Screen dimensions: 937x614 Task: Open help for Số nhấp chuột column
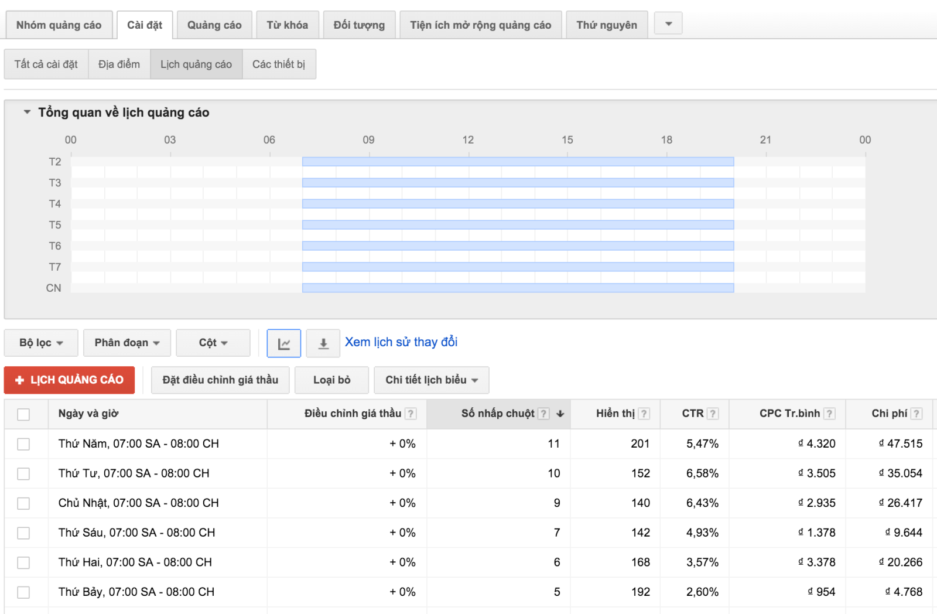coord(543,413)
